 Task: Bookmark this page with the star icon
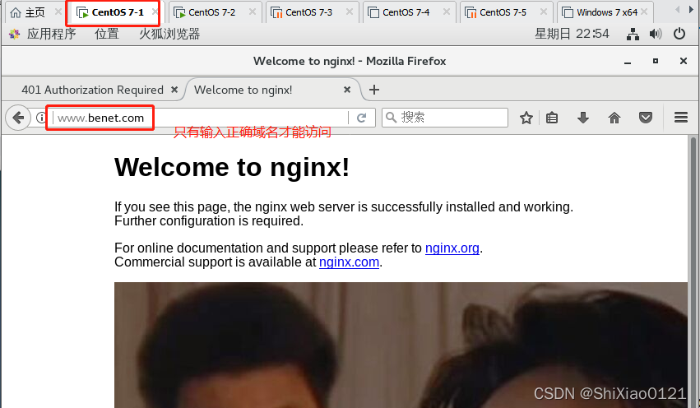point(526,118)
